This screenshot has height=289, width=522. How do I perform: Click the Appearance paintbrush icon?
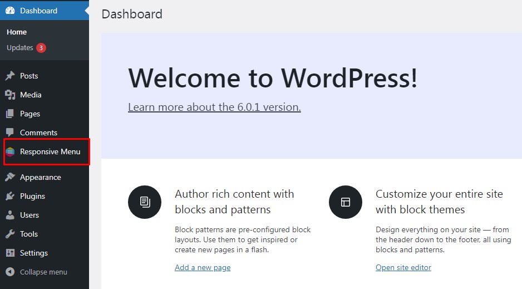coord(10,178)
